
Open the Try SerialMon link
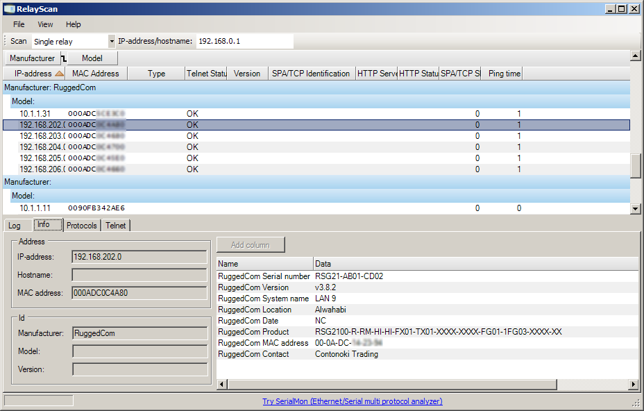(353, 401)
